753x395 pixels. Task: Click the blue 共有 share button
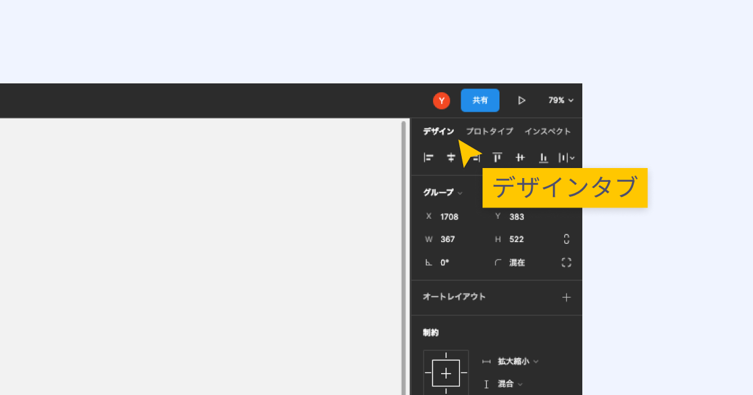[x=480, y=100]
